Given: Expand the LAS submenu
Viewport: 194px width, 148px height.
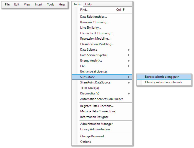Looking at the screenshot, I should point(102,66).
